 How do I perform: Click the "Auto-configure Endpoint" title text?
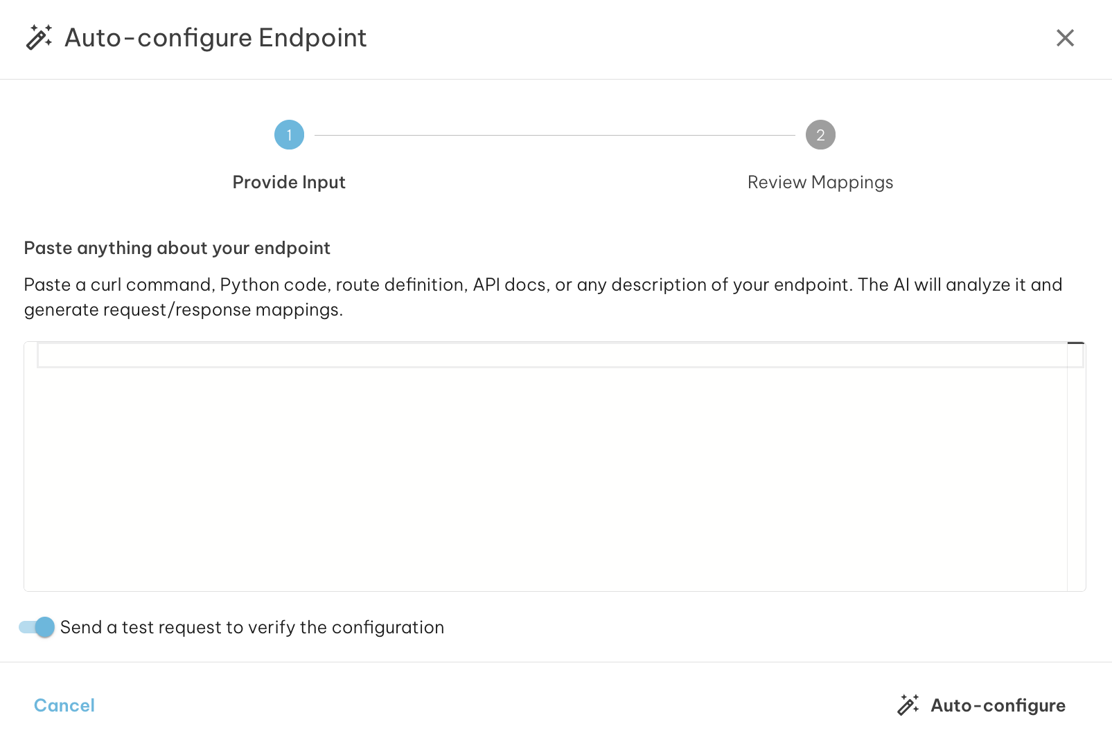tap(215, 38)
